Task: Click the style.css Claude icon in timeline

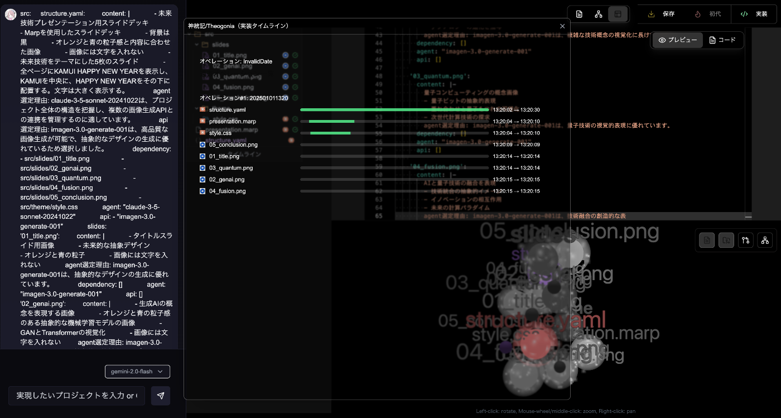Action: click(203, 133)
